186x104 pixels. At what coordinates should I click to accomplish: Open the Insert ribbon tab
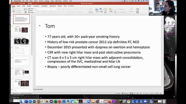click(x=19, y=6)
